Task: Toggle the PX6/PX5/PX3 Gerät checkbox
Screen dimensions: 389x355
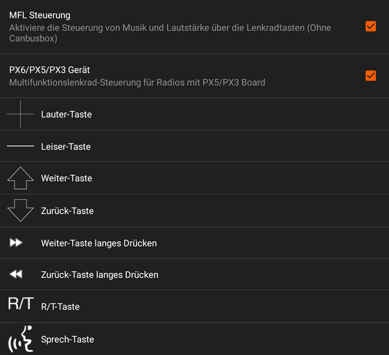Action: [371, 75]
